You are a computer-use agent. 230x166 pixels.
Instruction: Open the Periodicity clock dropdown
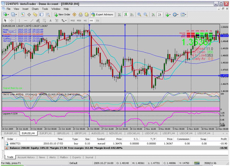pyautogui.click(x=176, y=15)
